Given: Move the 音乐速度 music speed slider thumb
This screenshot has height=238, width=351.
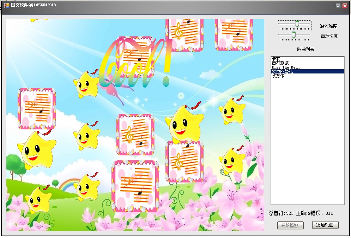Looking at the screenshot, I should pyautogui.click(x=293, y=35).
